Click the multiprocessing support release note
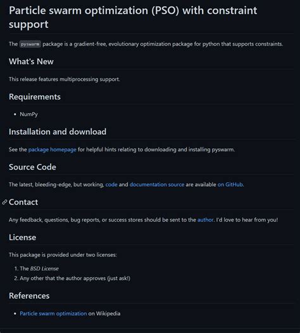This screenshot has height=333, width=300. [x=65, y=79]
